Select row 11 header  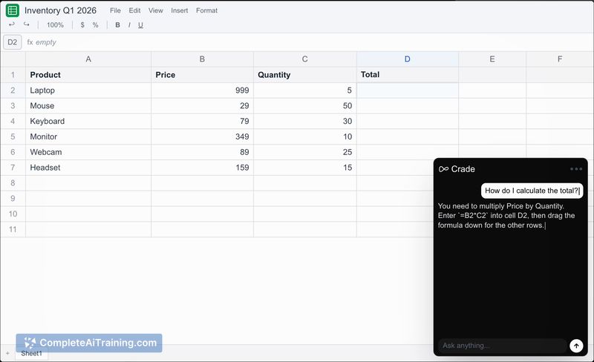[x=13, y=229]
